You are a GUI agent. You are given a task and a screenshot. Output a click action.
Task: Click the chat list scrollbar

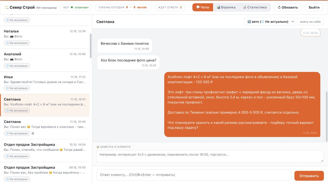[90, 46]
